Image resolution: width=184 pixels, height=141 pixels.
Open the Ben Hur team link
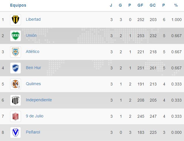(x=33, y=68)
